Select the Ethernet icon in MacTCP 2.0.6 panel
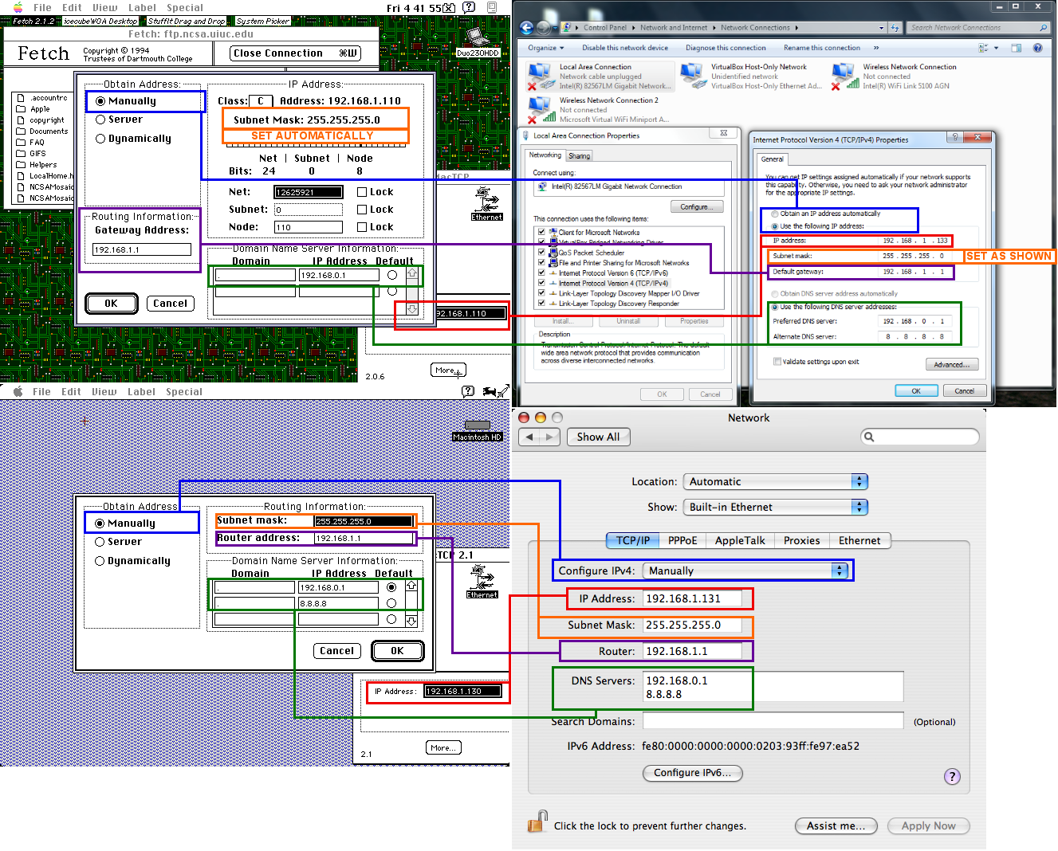This screenshot has height=851, width=1058. (x=486, y=204)
